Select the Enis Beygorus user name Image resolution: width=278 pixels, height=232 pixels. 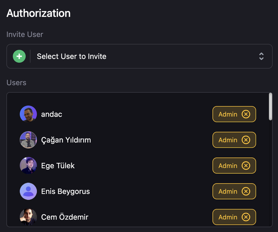pyautogui.click(x=65, y=191)
